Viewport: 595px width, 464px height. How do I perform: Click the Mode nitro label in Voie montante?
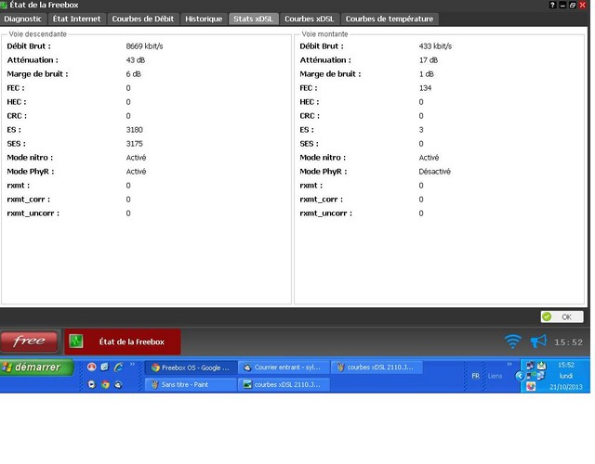[323, 158]
